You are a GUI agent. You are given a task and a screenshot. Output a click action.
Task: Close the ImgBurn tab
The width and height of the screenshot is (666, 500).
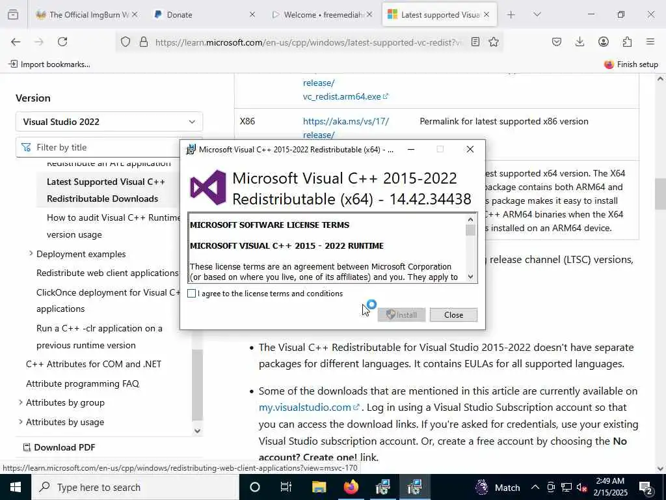135,14
